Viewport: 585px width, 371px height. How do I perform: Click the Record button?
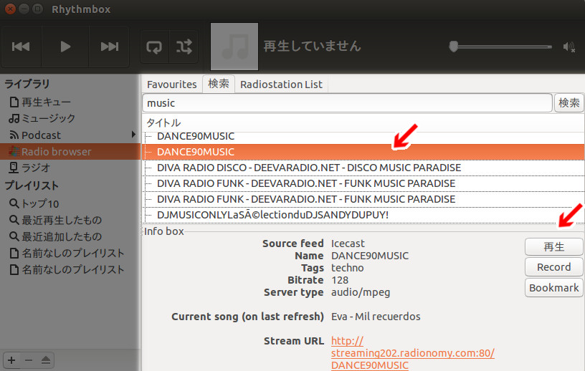553,267
